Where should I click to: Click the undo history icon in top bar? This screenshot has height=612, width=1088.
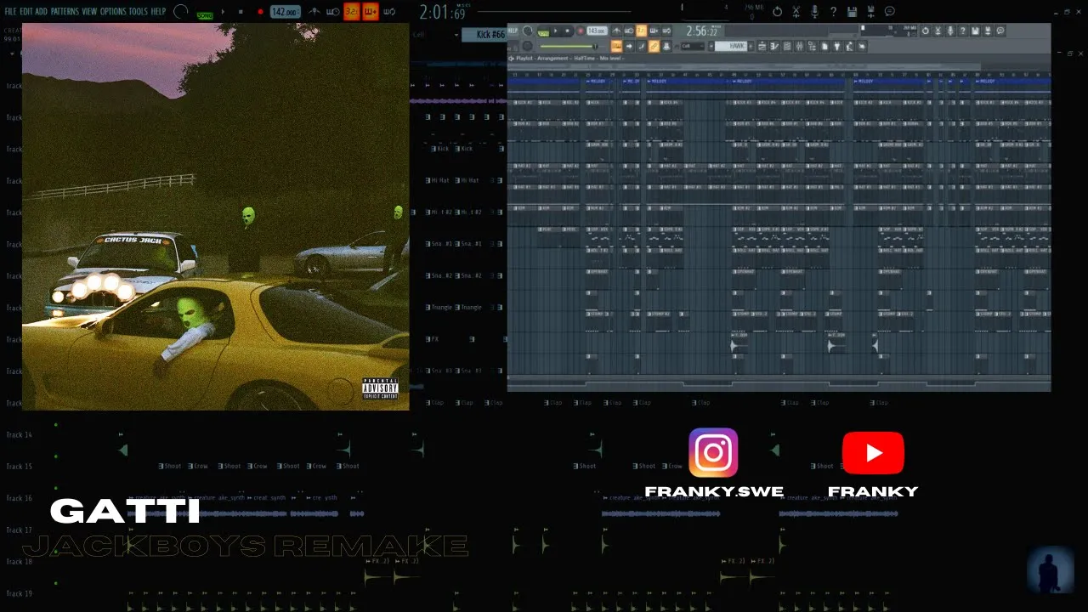(x=777, y=12)
